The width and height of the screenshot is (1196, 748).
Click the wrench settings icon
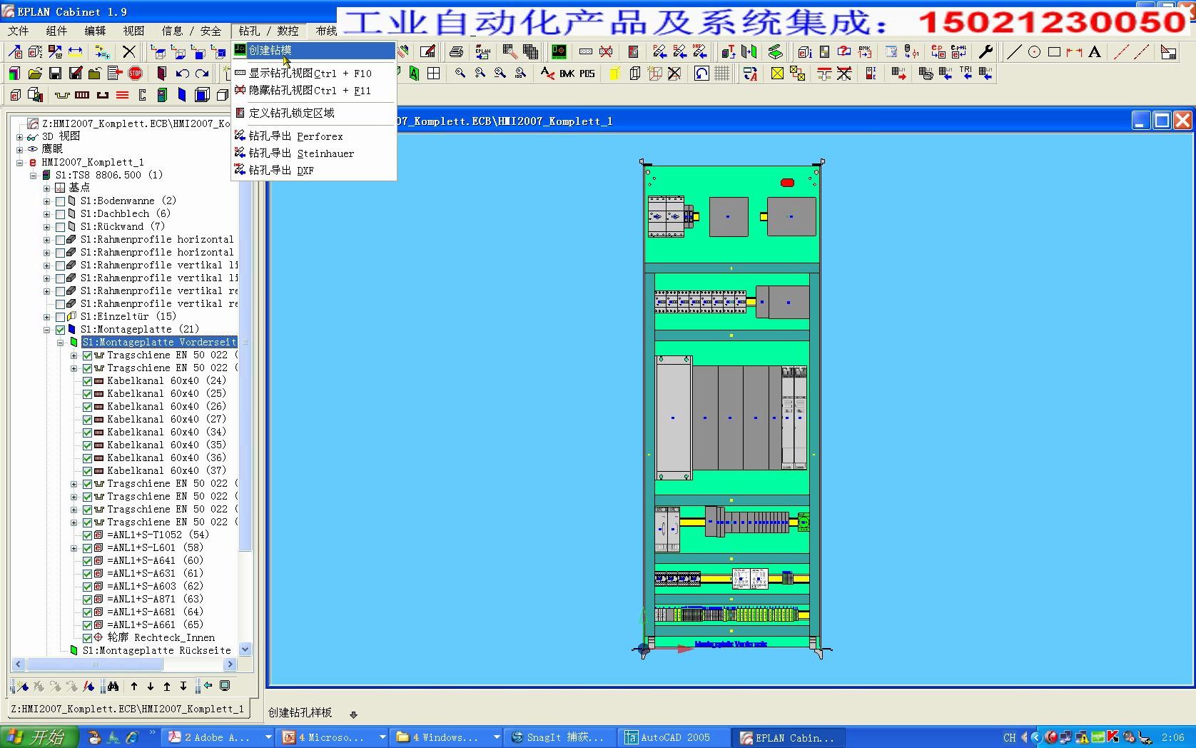tap(985, 51)
